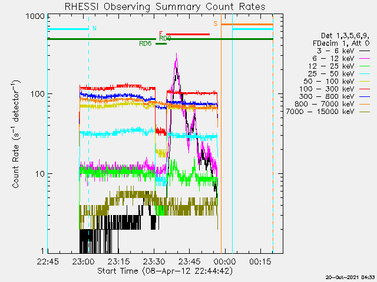Click the cyan night bar at top left

68,29
